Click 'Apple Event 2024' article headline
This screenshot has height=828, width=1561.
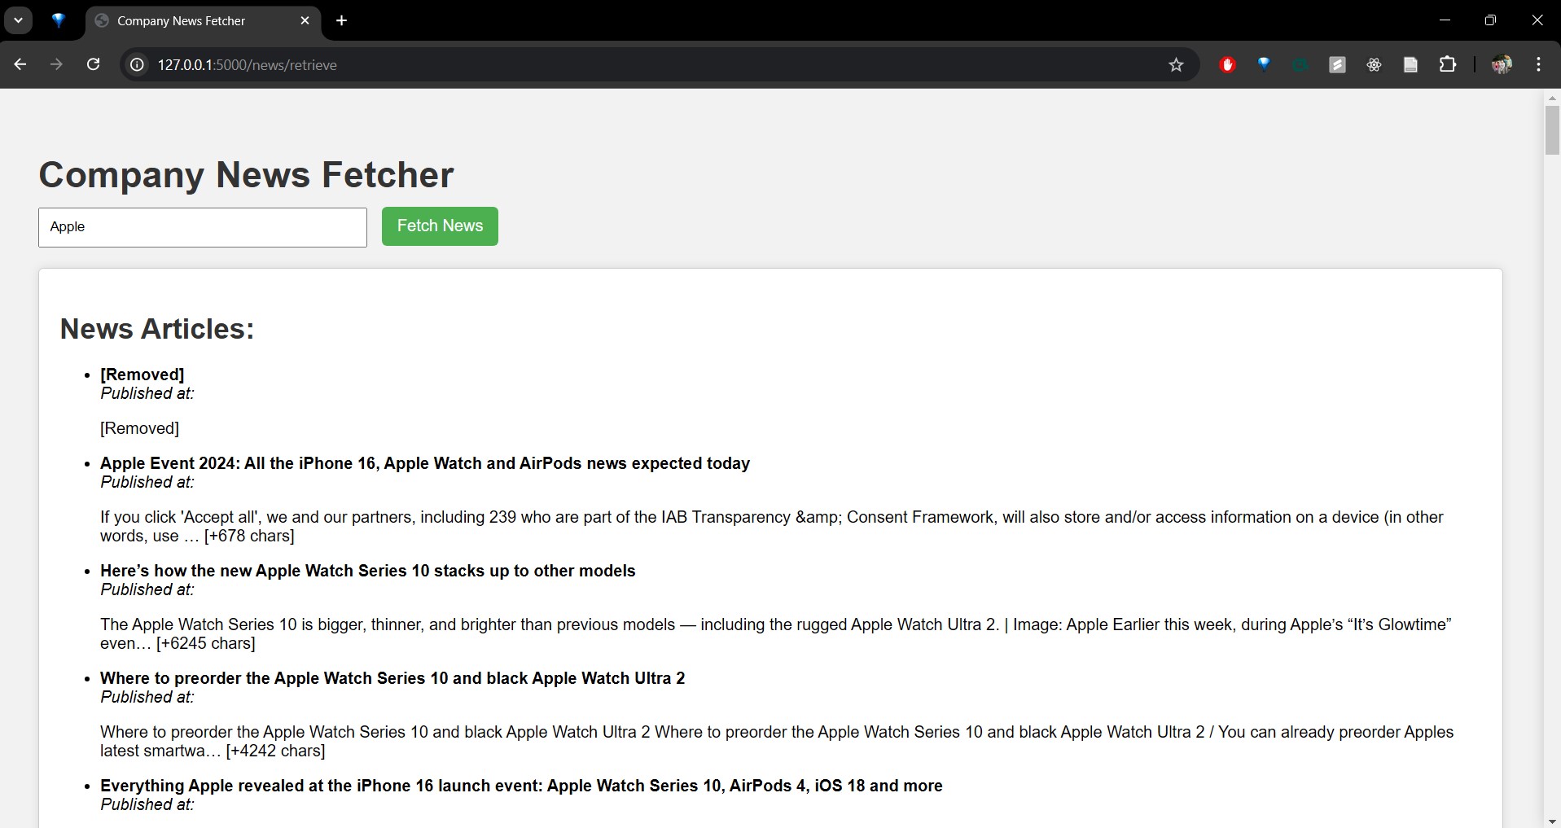tap(425, 463)
